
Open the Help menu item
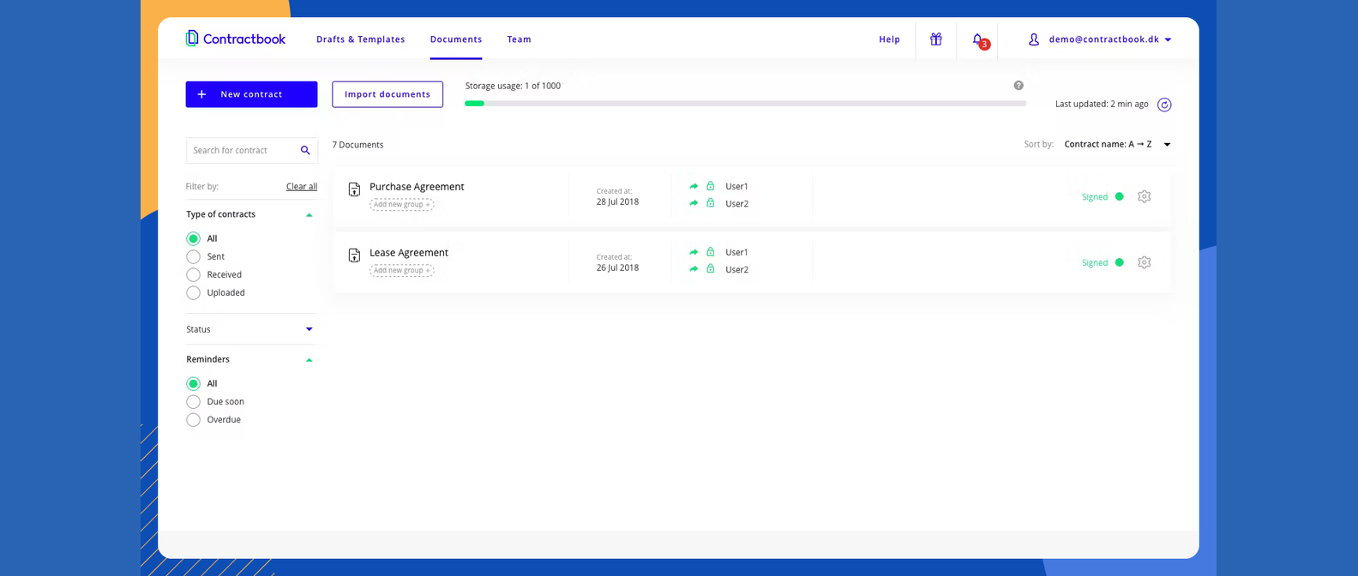[x=889, y=39]
